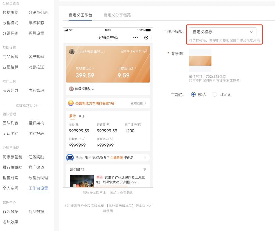Click the 生鲜果蔬 highlighted category text
This screenshot has width=275, height=231.
coord(117,158)
